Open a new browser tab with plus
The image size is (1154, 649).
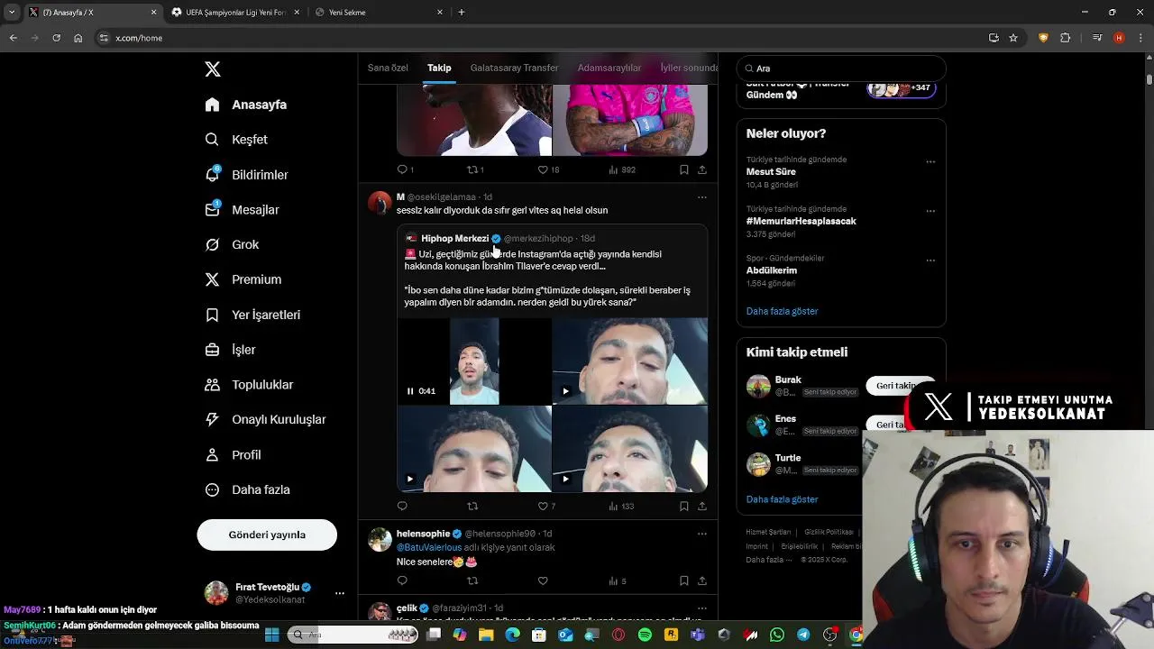pyautogui.click(x=462, y=13)
